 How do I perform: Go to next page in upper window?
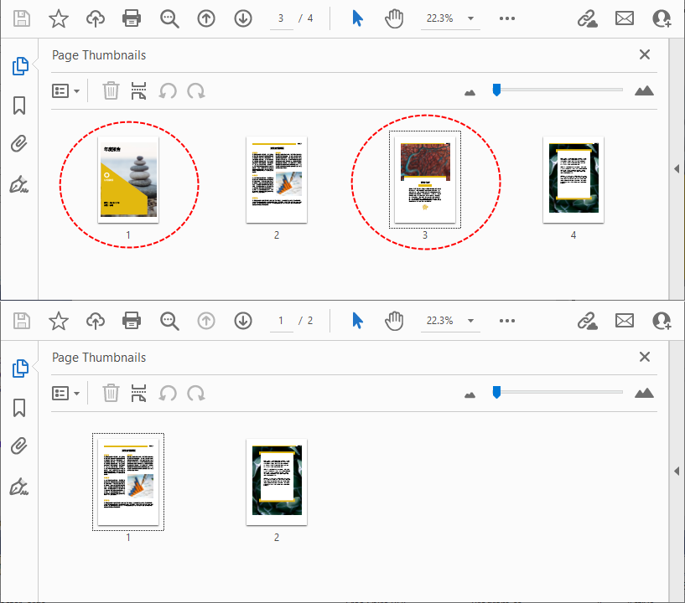tap(243, 18)
